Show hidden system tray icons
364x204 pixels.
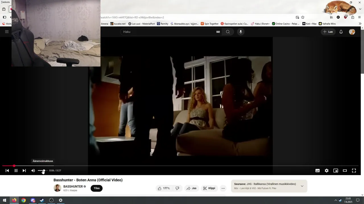pos(336,200)
